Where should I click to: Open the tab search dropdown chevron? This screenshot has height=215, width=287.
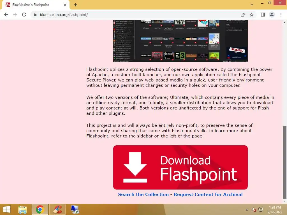pos(252,5)
